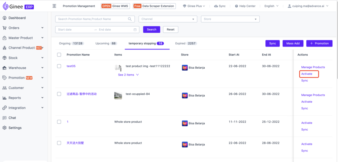The width and height of the screenshot is (338, 162).
Task: Click Activate for test05
Action: tap(307, 74)
